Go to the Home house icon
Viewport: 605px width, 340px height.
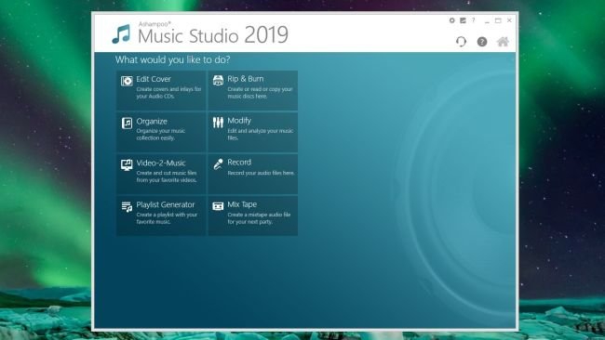tap(503, 41)
